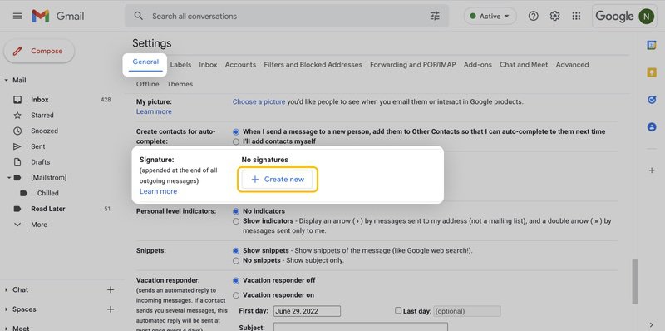Open the Google account avatar N
Screen dimensions: 665x331
tap(647, 17)
